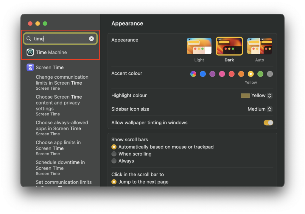Viewport: 305px width, 214px height.
Task: Open 'Choose app limits in Screen Time' result
Action: pos(58,145)
